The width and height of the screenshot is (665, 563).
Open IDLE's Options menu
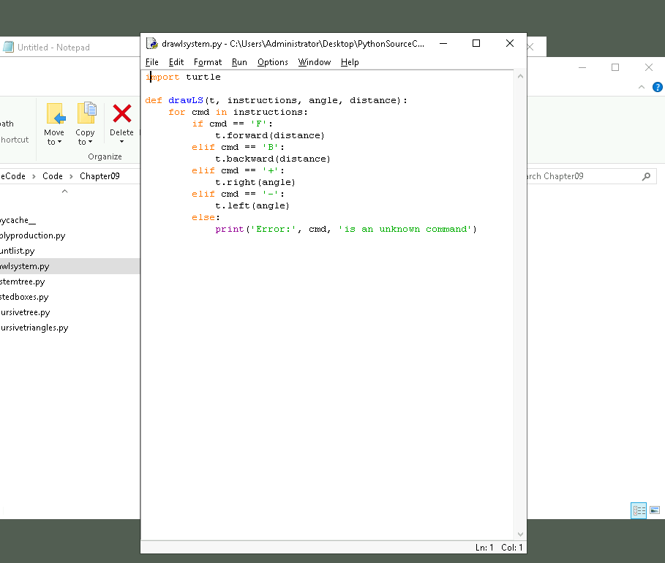[272, 62]
